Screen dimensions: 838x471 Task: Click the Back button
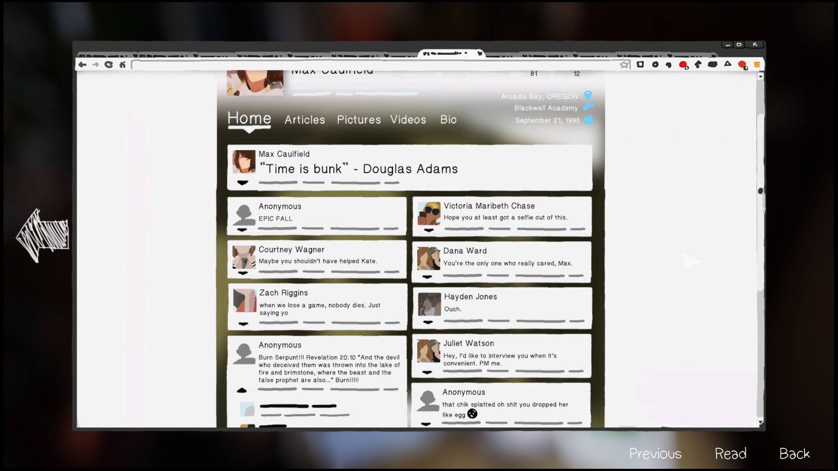click(x=794, y=454)
